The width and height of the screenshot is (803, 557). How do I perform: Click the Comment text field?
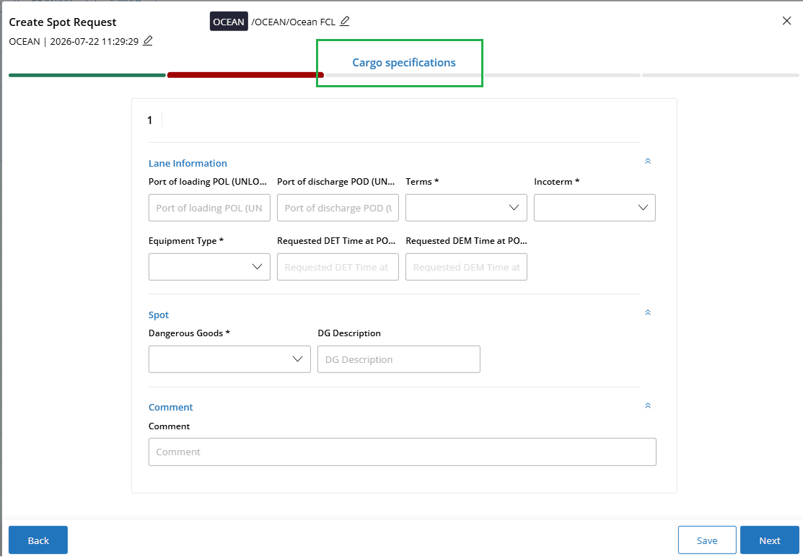tap(403, 452)
